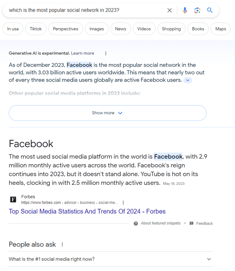Expand 'What is the #1 social media' question
235x271 pixels.
[111, 259]
